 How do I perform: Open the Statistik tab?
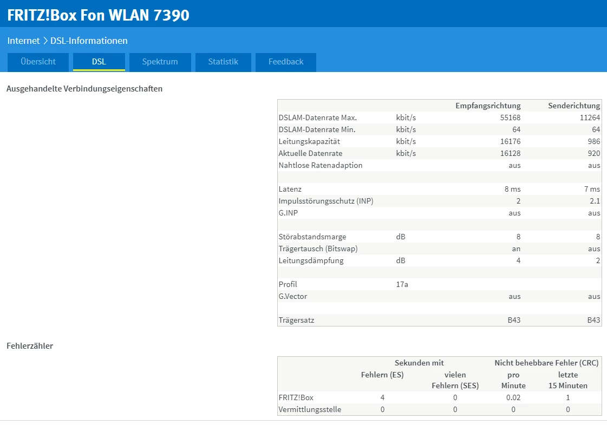click(223, 62)
